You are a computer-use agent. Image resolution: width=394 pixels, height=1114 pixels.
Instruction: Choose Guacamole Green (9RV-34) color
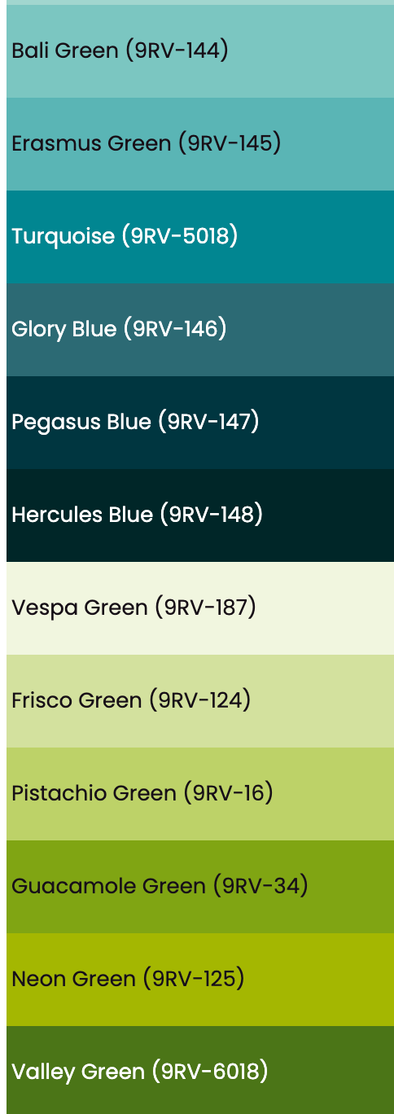200,887
